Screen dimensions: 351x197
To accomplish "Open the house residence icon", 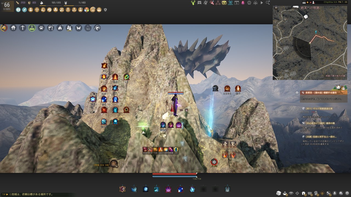I will tap(13, 28).
